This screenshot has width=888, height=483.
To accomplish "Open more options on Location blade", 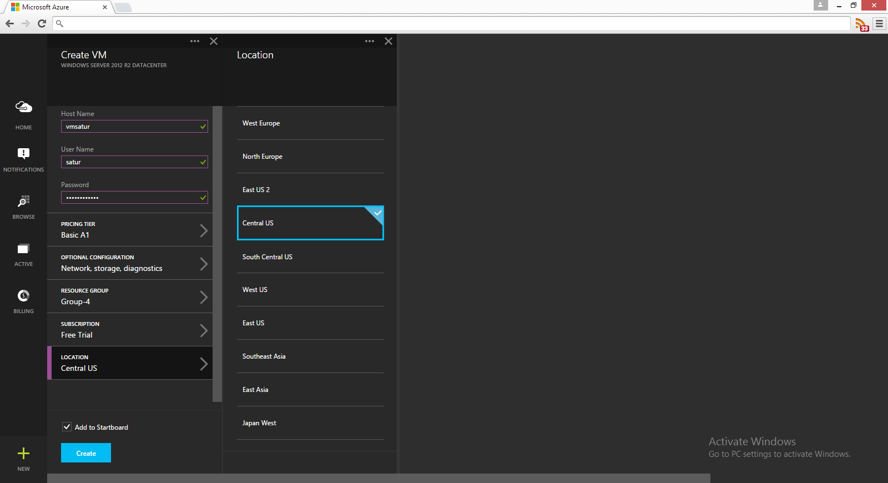I will pyautogui.click(x=370, y=41).
